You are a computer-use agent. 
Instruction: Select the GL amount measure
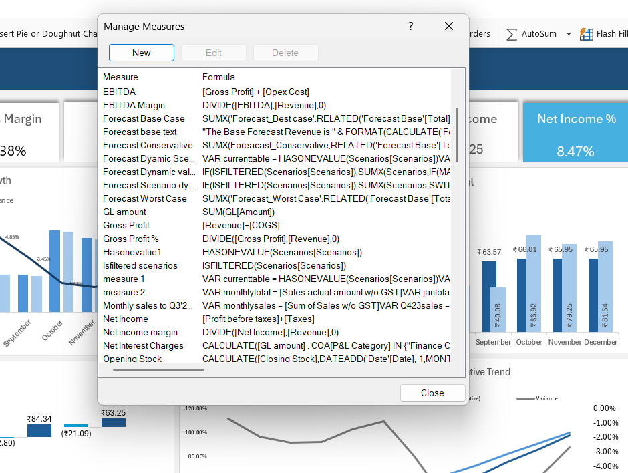(124, 212)
